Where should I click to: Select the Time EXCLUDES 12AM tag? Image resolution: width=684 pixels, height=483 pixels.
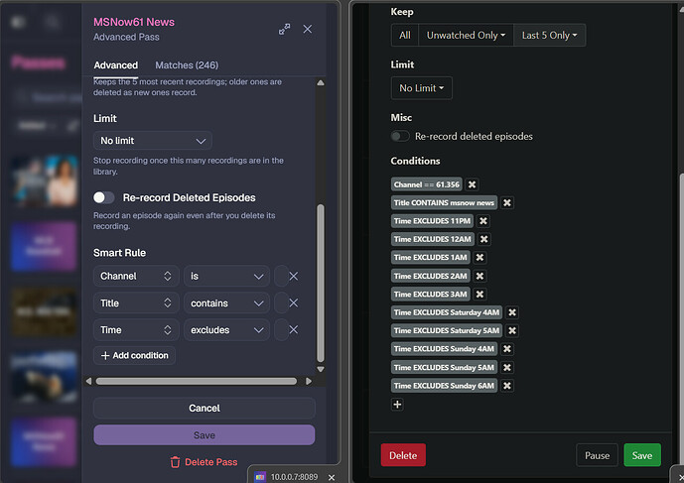click(x=433, y=239)
